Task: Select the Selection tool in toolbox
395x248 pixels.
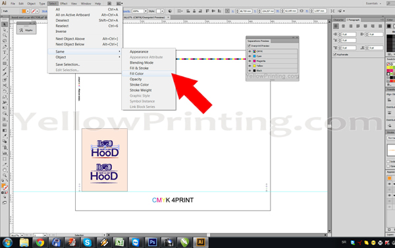Action: (x=5, y=24)
